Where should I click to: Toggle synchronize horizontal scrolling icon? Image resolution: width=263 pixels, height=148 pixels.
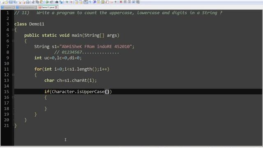[81, 2]
